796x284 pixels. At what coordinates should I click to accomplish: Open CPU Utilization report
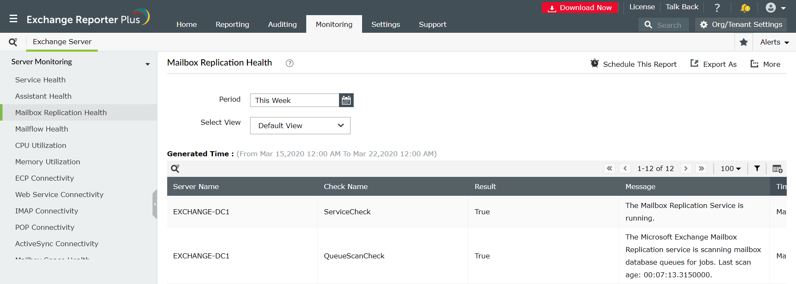pos(41,145)
